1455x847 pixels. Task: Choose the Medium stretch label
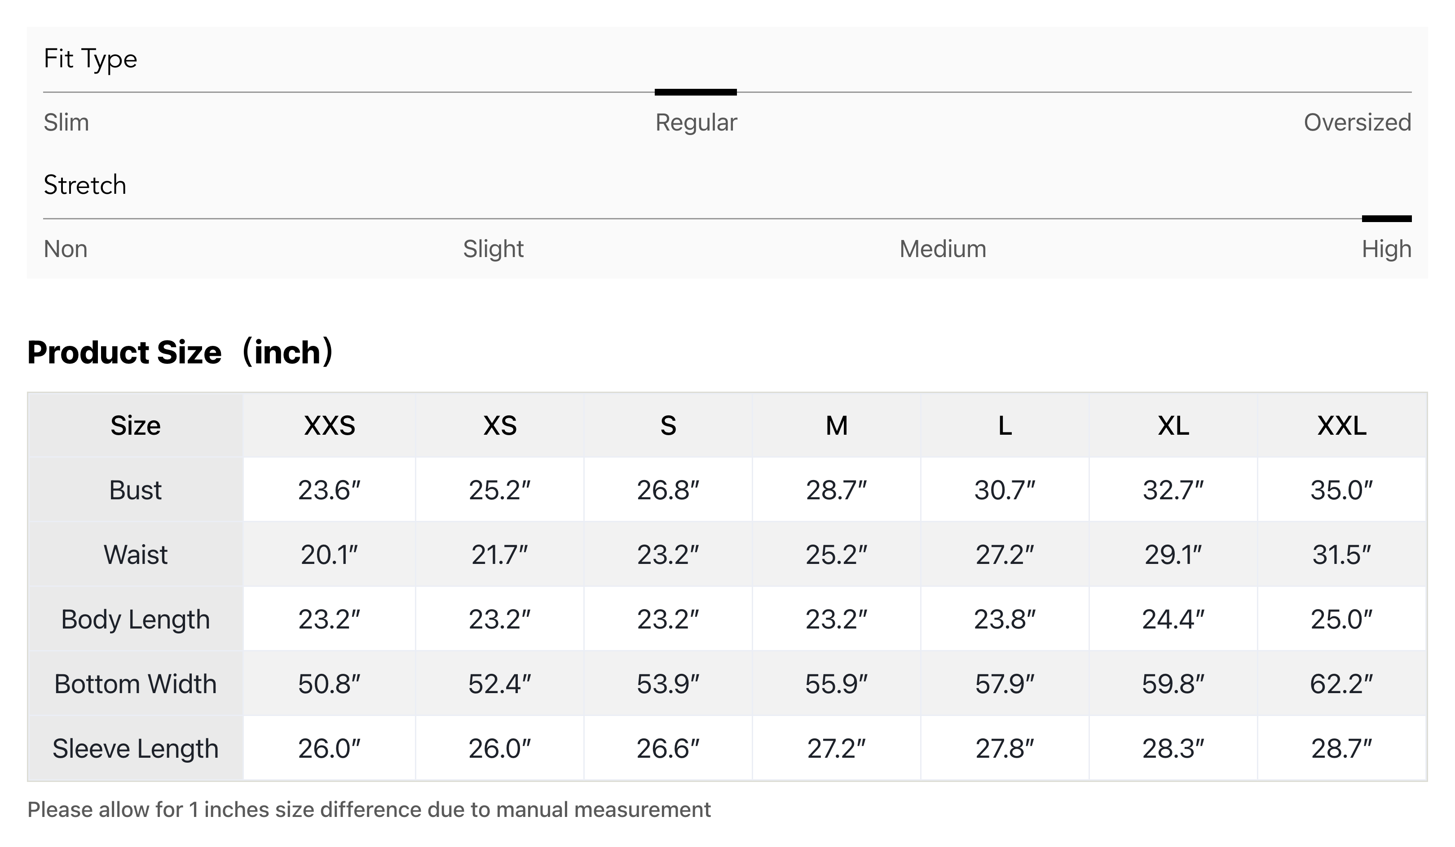[x=942, y=249]
